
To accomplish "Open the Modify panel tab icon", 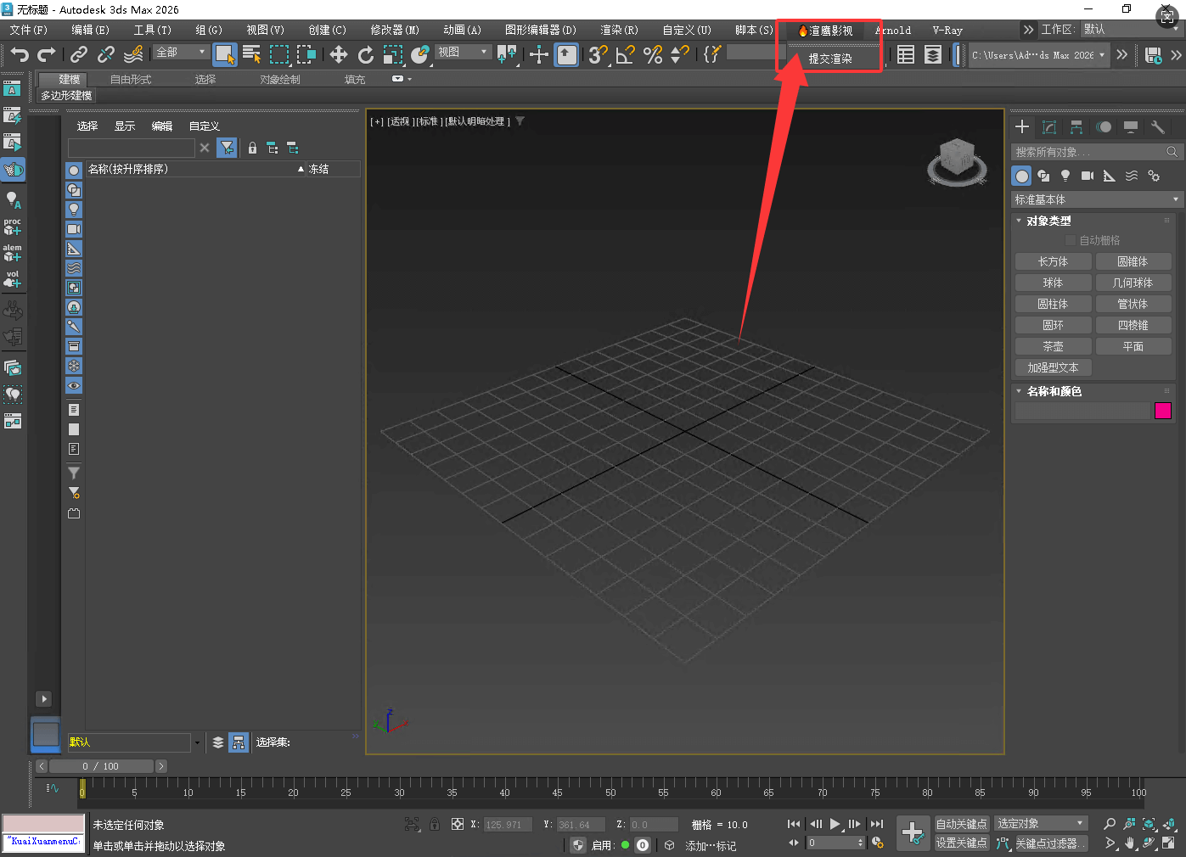I will point(1049,127).
